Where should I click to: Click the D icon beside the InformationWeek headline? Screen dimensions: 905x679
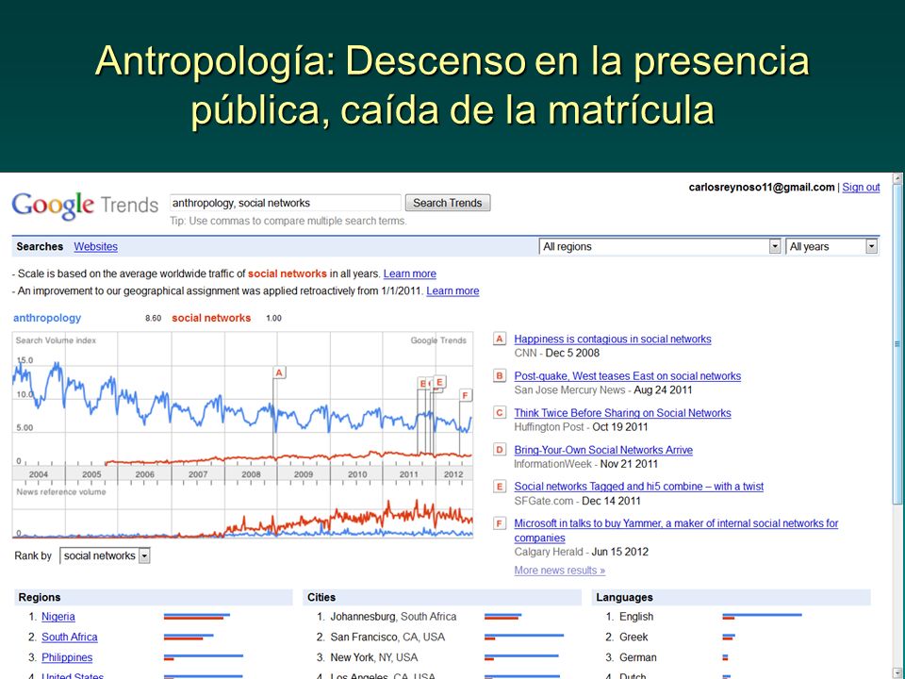pos(500,450)
